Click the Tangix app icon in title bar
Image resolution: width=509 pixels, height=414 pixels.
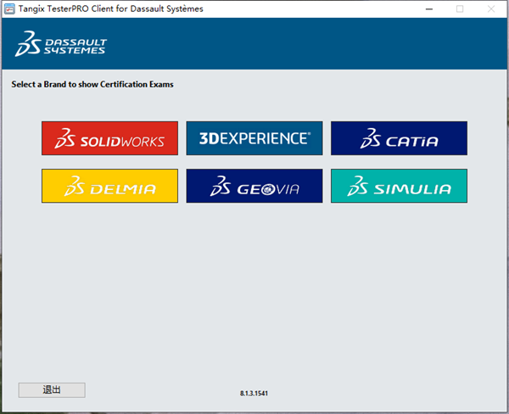(9, 8)
